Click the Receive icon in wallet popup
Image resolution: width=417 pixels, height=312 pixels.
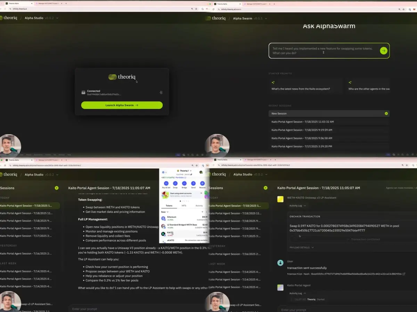(x=202, y=183)
